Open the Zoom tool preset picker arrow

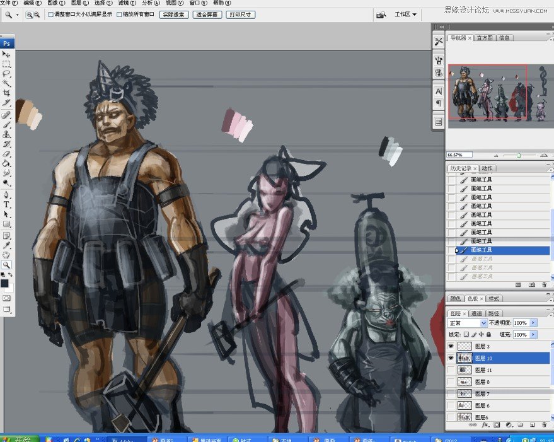(17, 15)
